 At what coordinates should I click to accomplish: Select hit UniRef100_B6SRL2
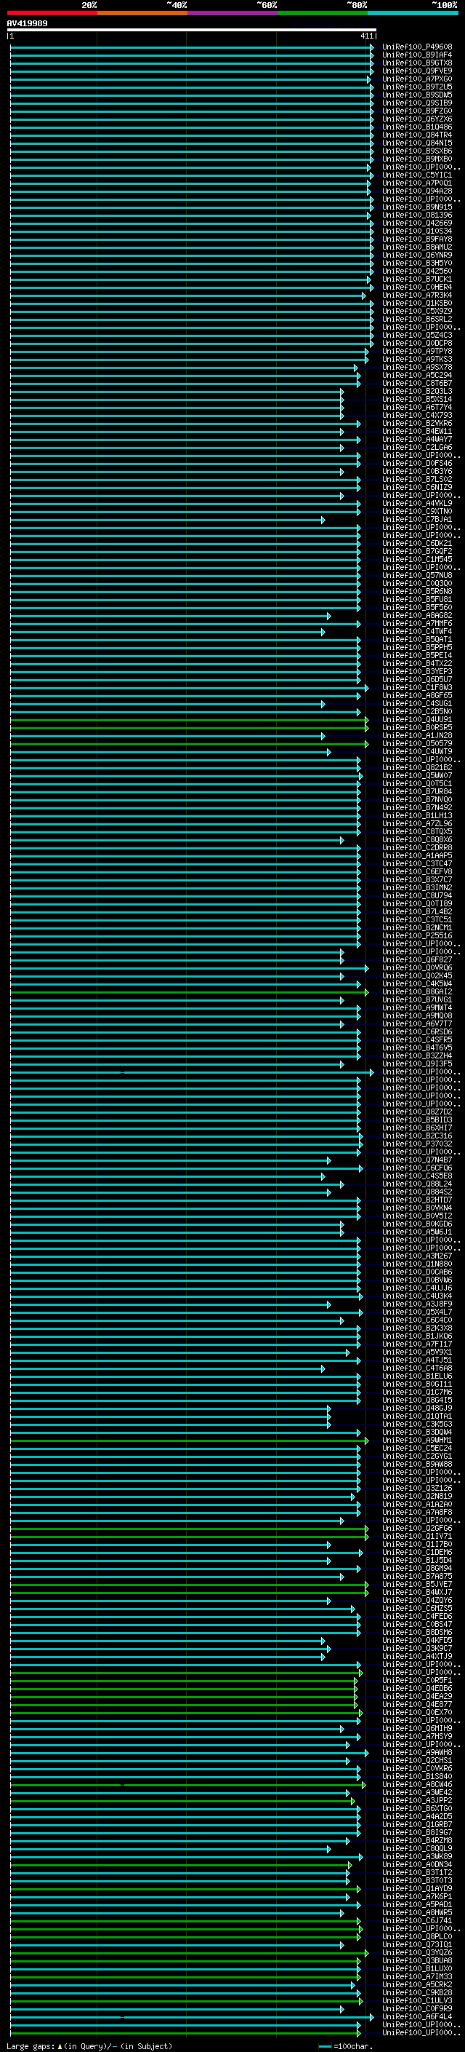[416, 320]
